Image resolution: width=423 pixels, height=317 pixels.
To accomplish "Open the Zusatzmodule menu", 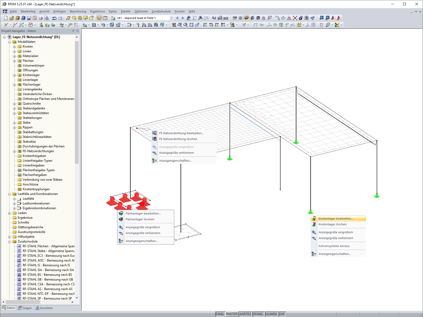I will (161, 11).
